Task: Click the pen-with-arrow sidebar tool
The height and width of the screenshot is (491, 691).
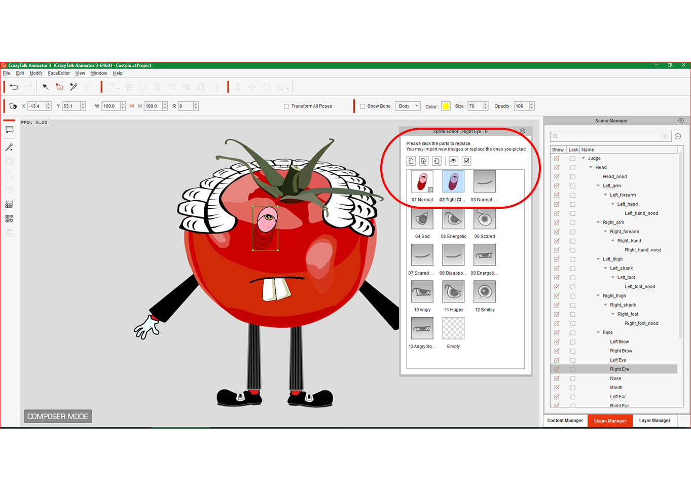Action: (9, 147)
